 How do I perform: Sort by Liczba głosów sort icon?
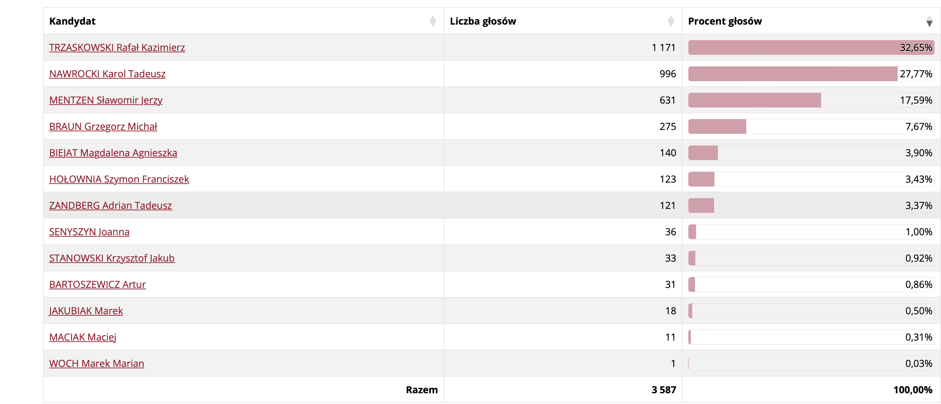(671, 21)
